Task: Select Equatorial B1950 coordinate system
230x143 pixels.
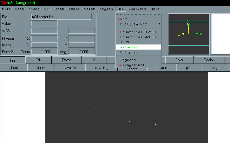Action: 138,32
